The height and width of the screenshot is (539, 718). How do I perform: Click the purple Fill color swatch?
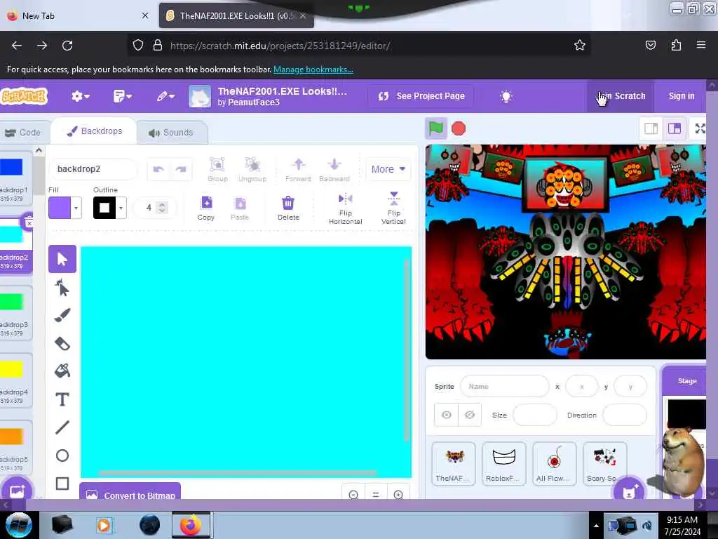point(60,208)
